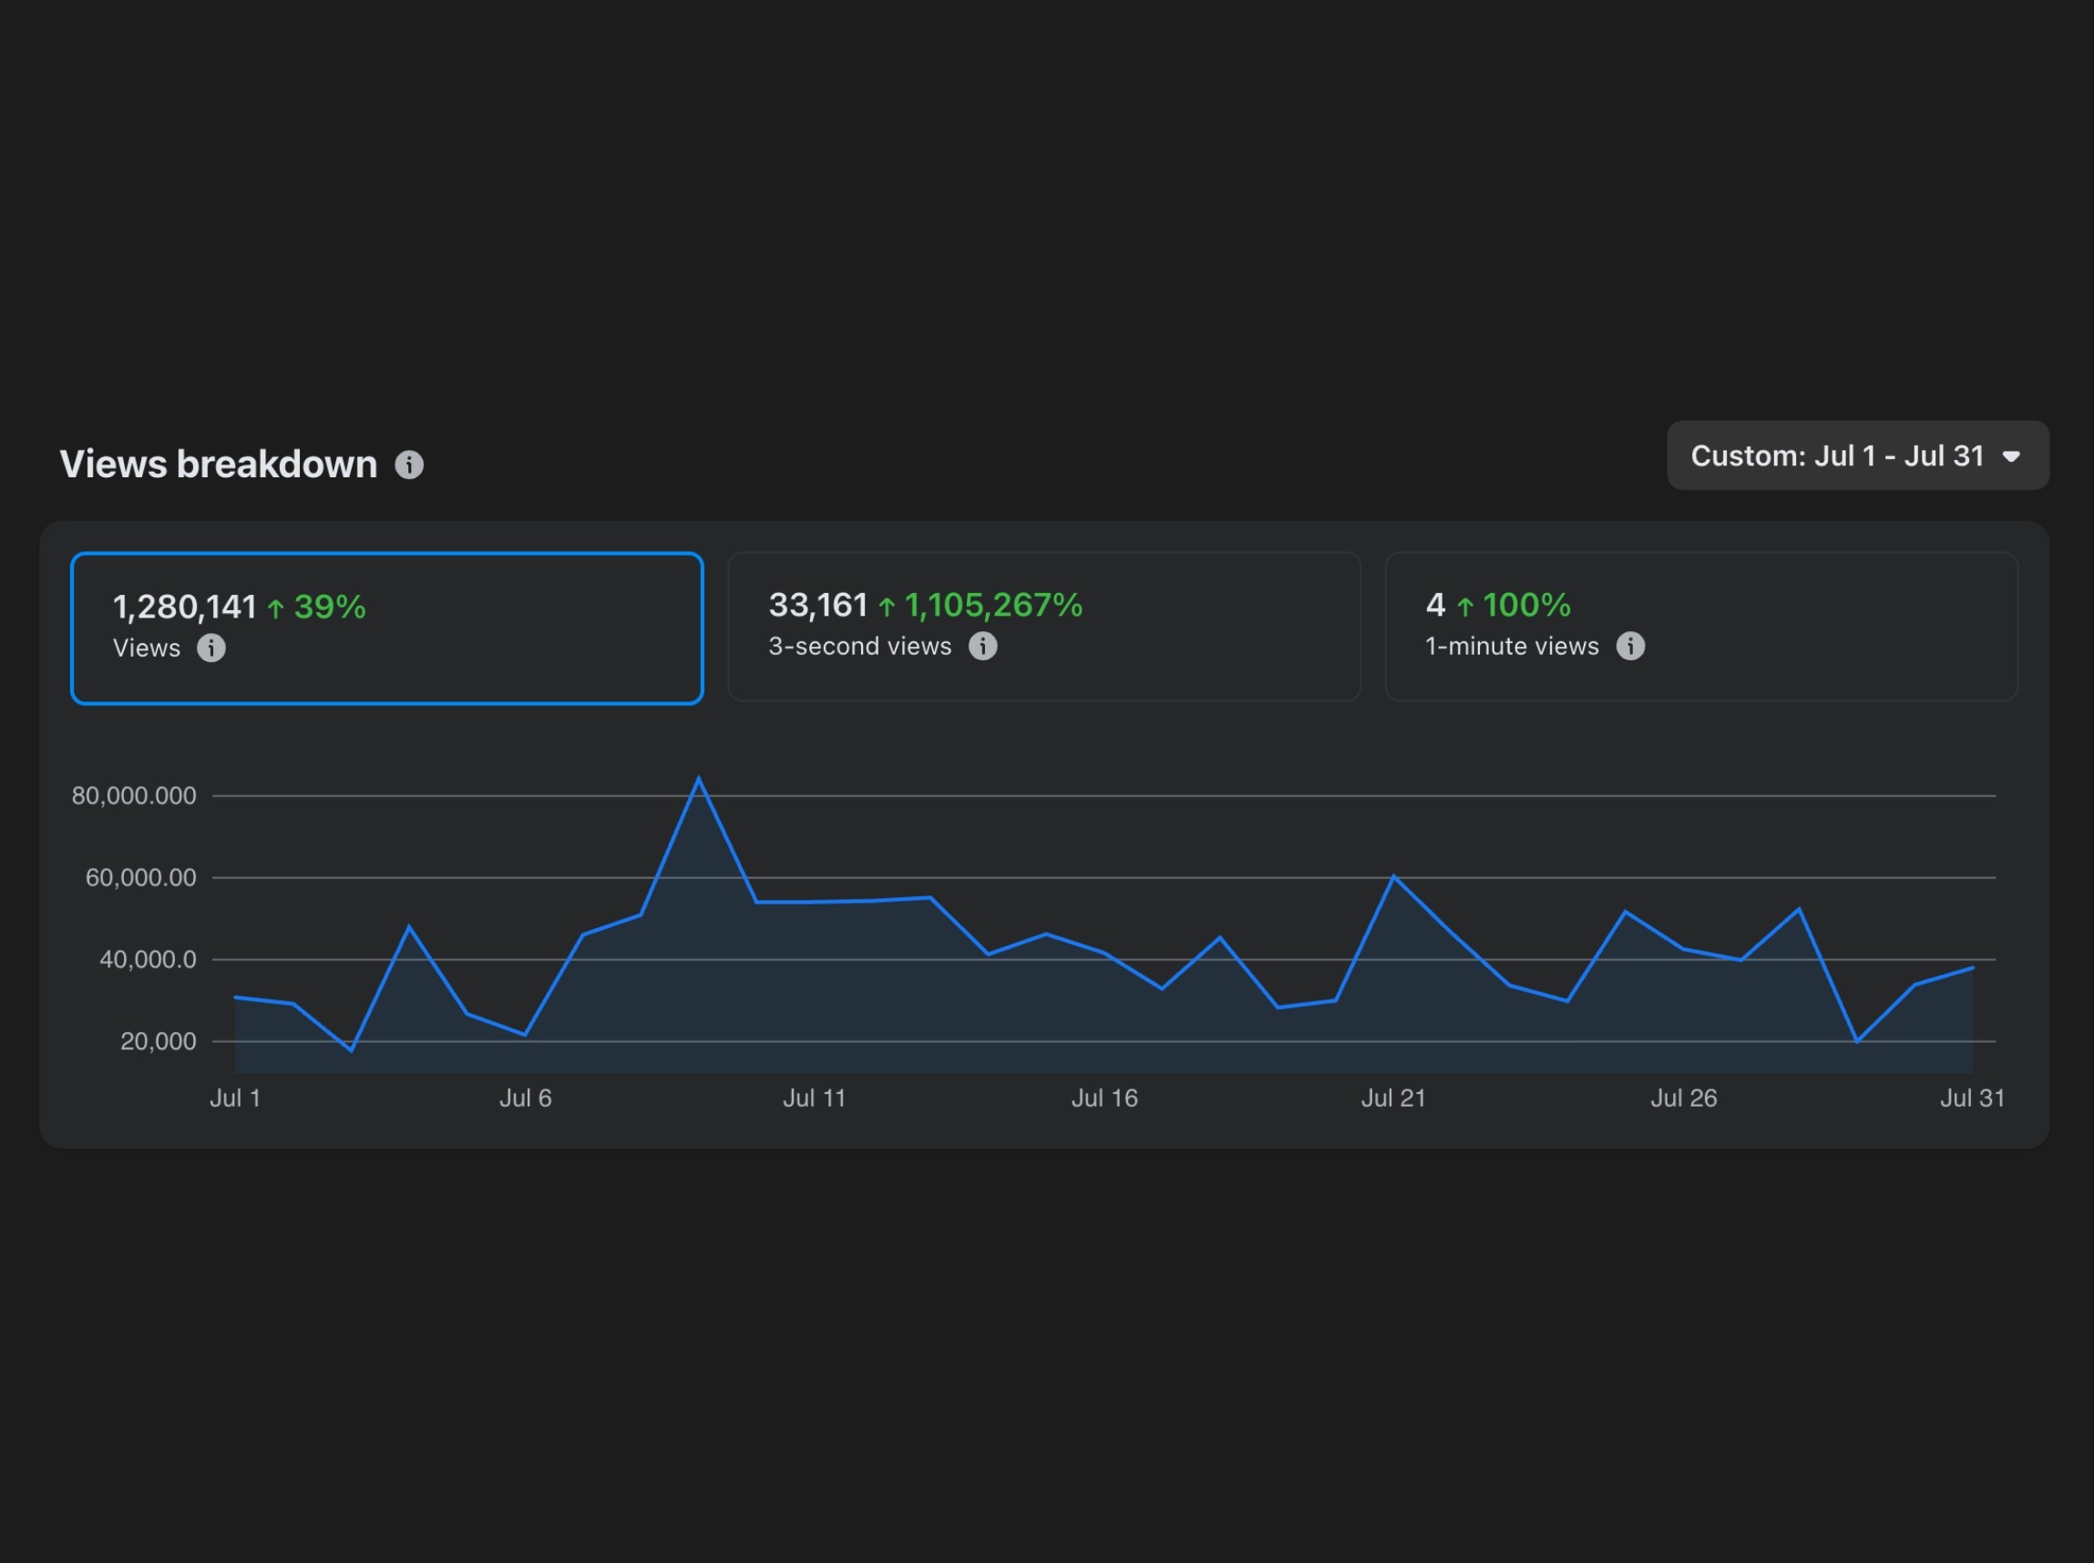Click info icon next to 1-minute views
Image resolution: width=2094 pixels, height=1563 pixels.
point(1630,646)
